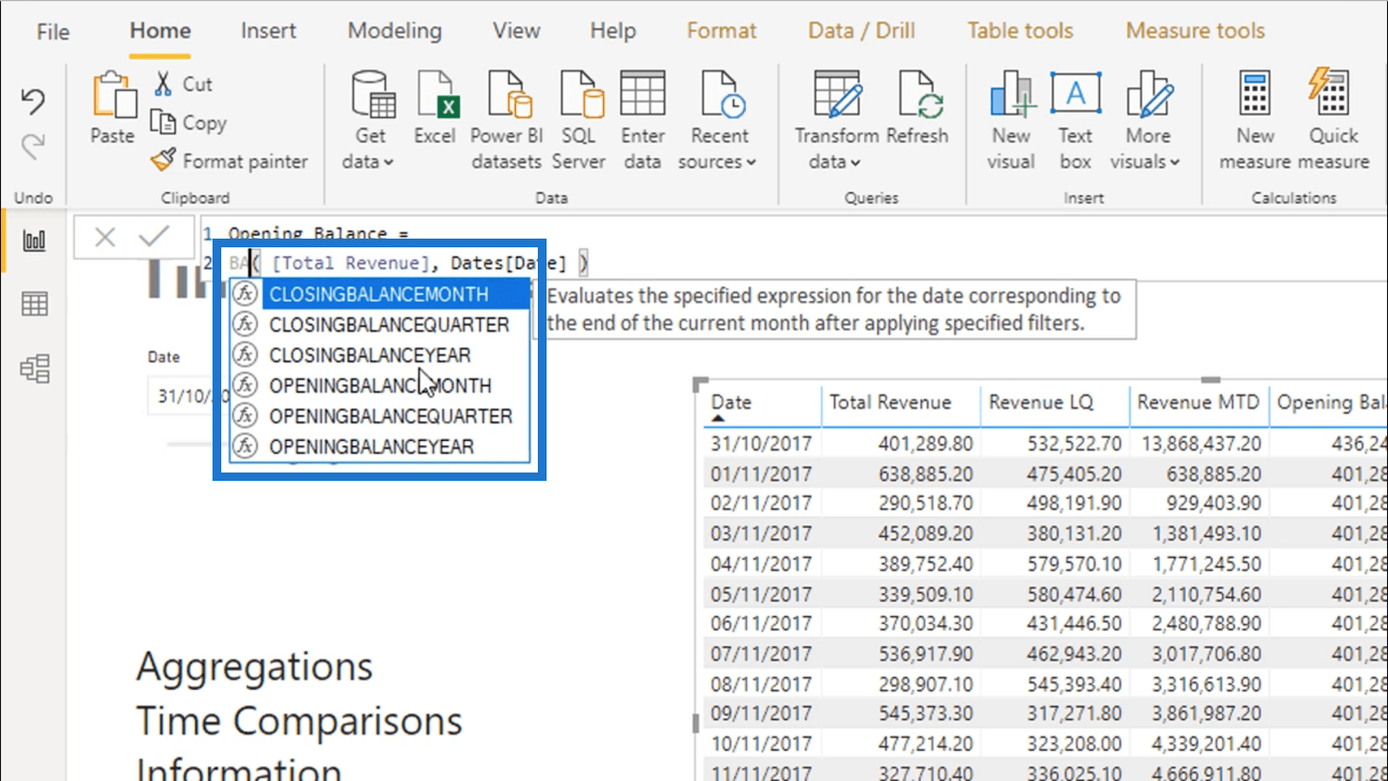
Task: Click the Paste clipboard icon
Action: pyautogui.click(x=114, y=94)
